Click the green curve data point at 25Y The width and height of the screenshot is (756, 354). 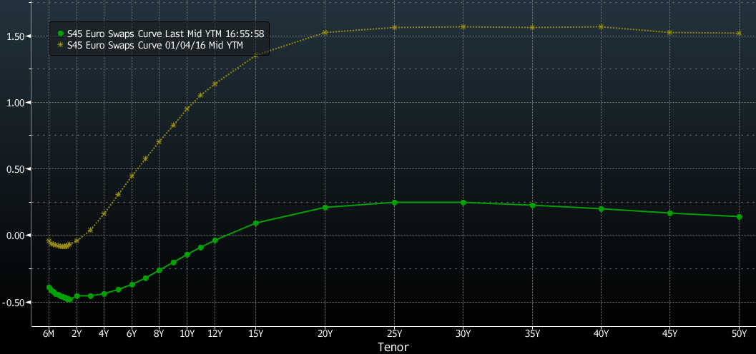(394, 203)
